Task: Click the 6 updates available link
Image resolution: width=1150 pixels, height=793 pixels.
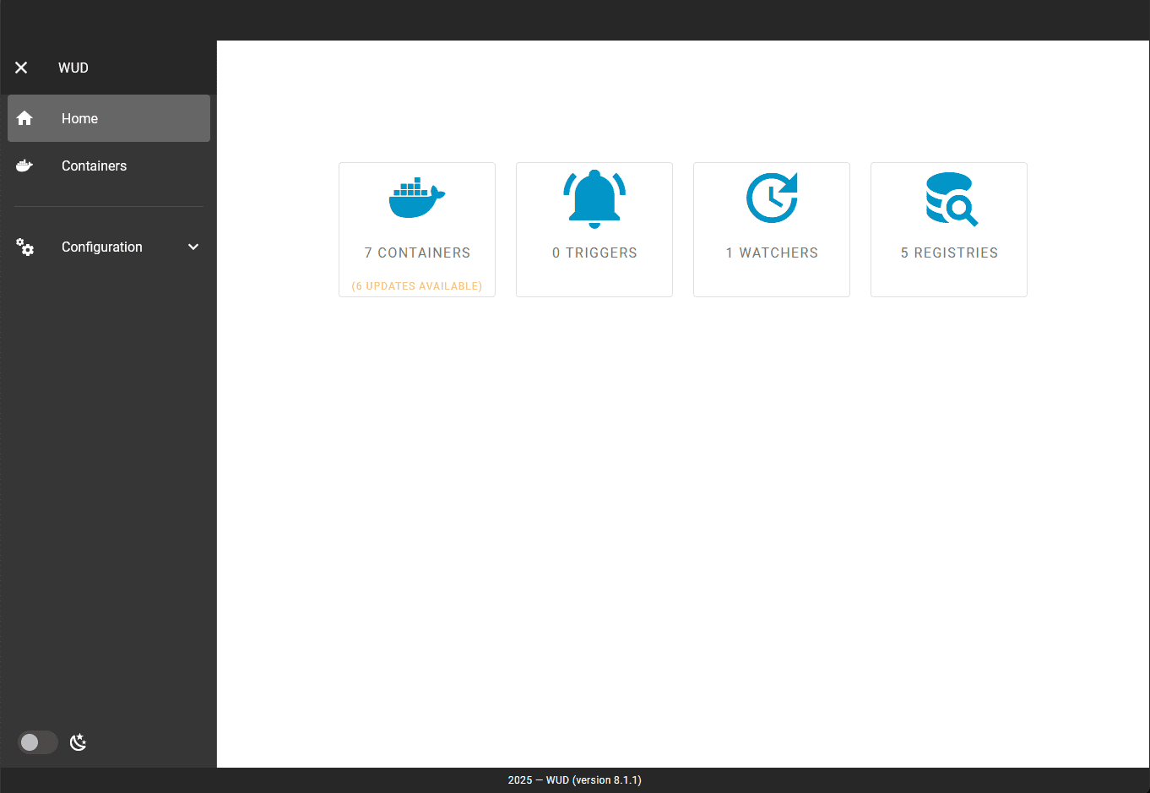Action: tap(416, 285)
